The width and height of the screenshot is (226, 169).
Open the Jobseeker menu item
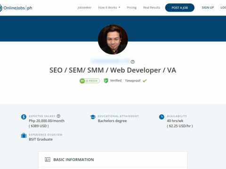click(x=84, y=8)
